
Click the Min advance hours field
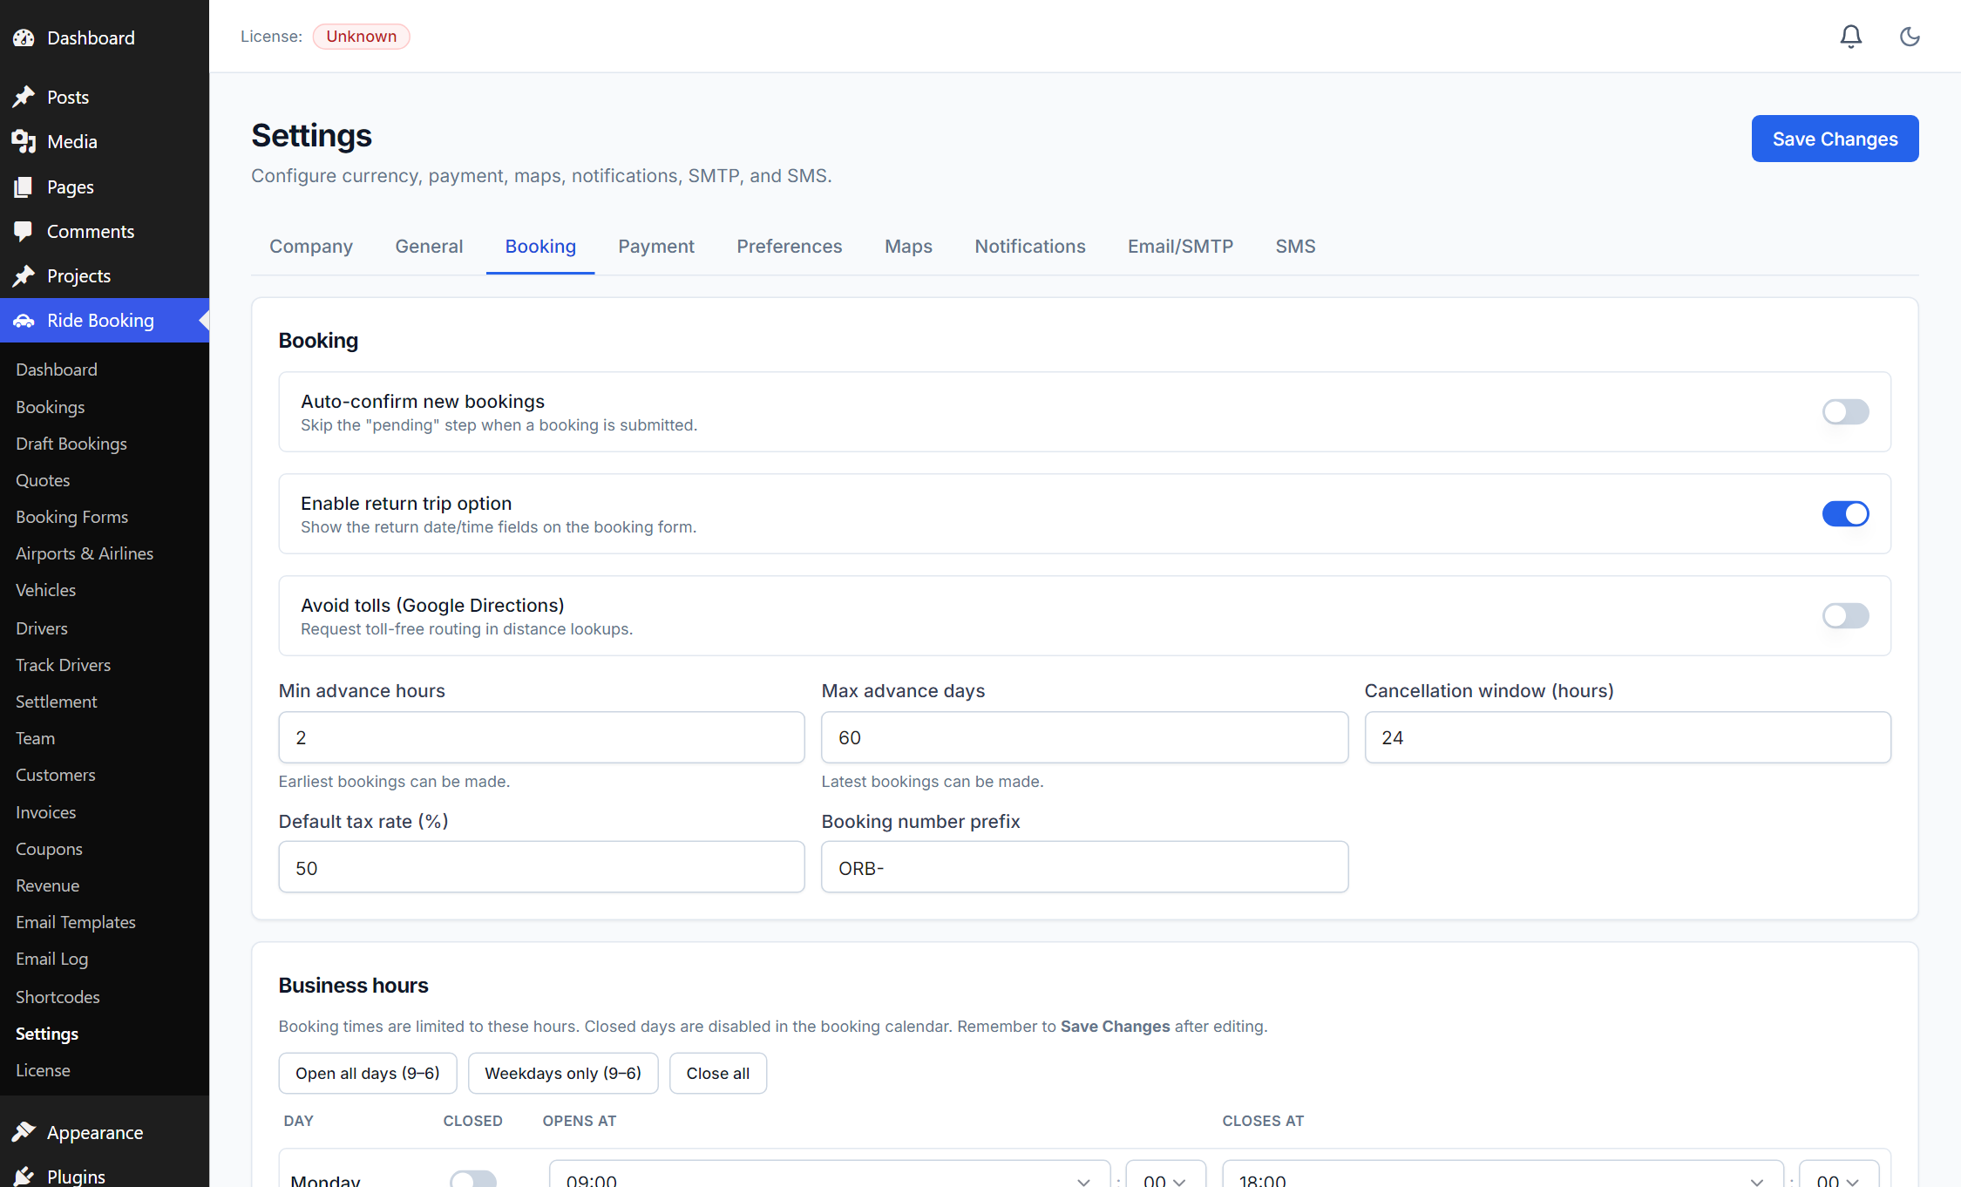tap(541, 737)
